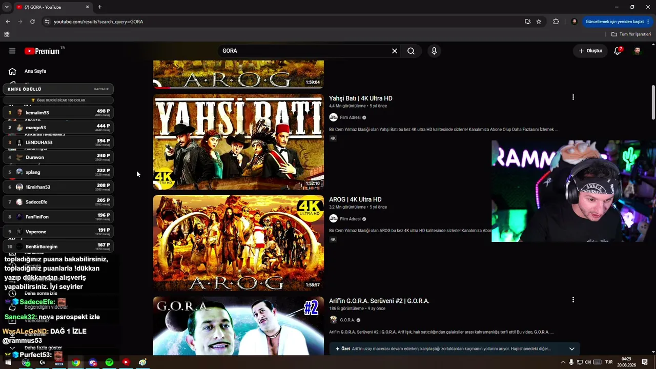Viewport: 656px width, 369px height.
Task: Open Arif'in G.O.R.A. Serüveni #2 thumbnail
Action: pos(238,326)
